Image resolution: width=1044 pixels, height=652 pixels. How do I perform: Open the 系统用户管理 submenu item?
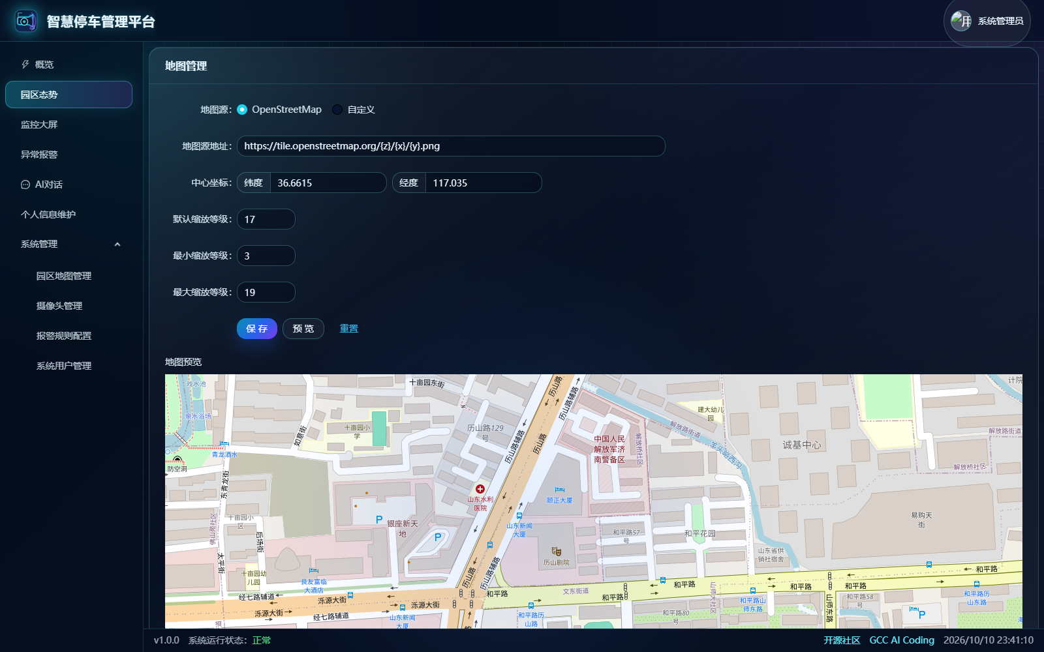(69, 366)
